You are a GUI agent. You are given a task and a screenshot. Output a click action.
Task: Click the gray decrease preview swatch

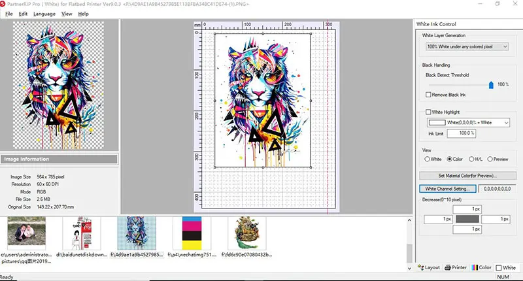467,219
